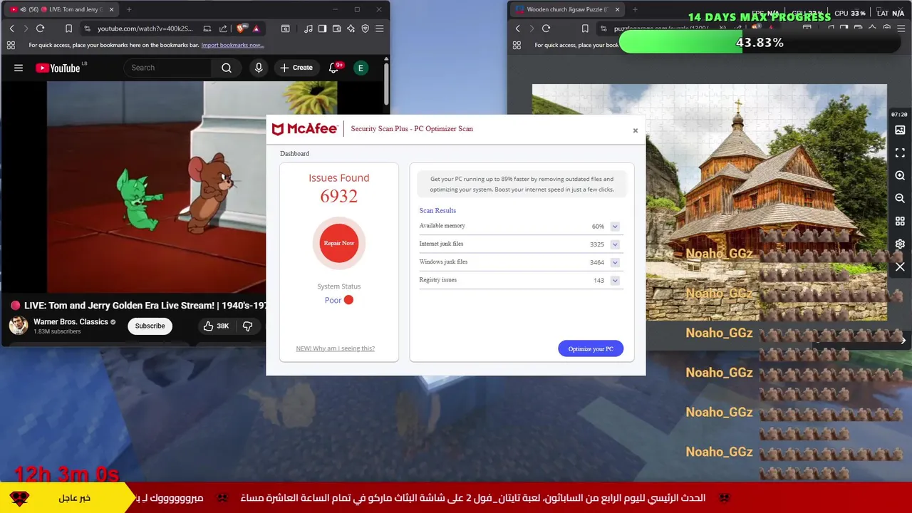
Task: Open the Dashboard item in McAfee dialog
Action: tap(294, 153)
